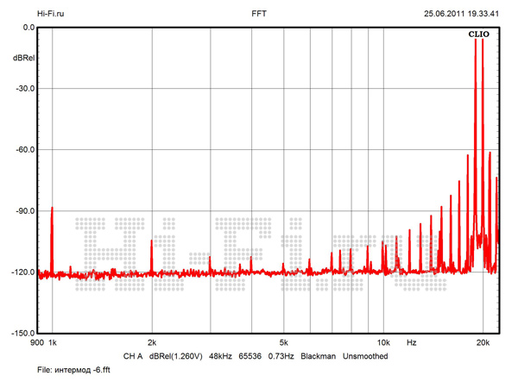
Task: Click the 10k frequency axis label
Action: click(383, 343)
